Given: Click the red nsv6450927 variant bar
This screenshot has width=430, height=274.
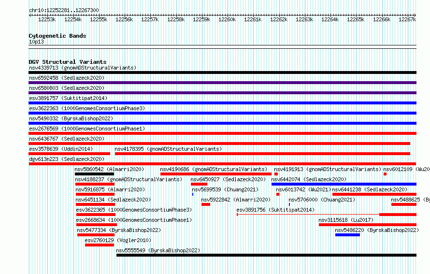Looking at the screenshot, I should [199, 184].
